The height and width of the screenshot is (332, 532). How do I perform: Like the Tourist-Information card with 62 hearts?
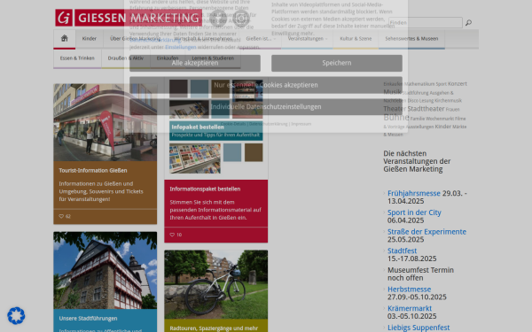[x=65, y=216]
